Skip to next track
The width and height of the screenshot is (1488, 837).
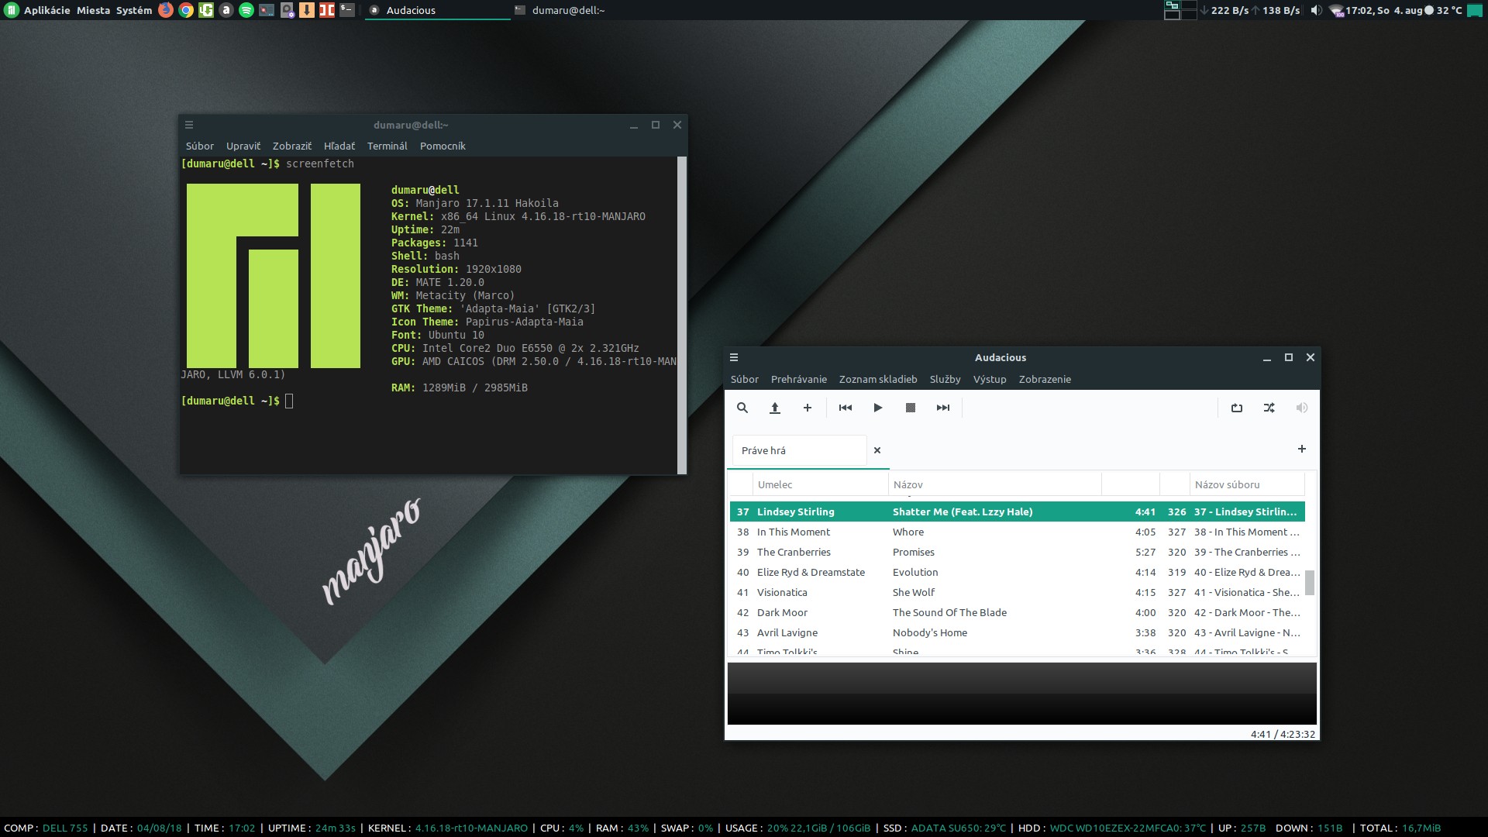942,408
